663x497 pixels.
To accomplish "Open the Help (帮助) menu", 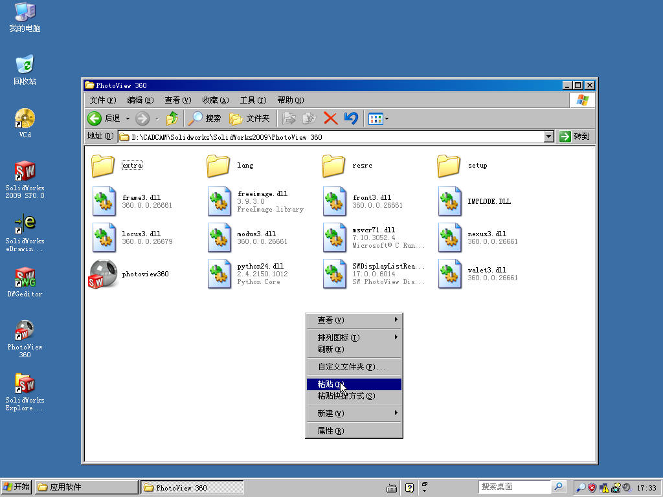I will (291, 100).
